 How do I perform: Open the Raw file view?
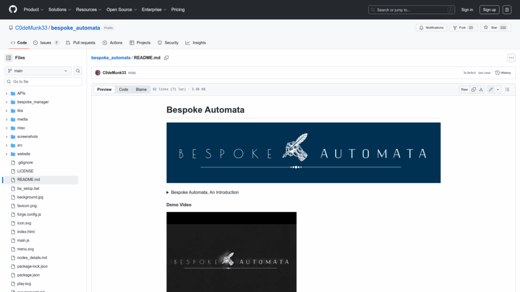[x=464, y=89]
